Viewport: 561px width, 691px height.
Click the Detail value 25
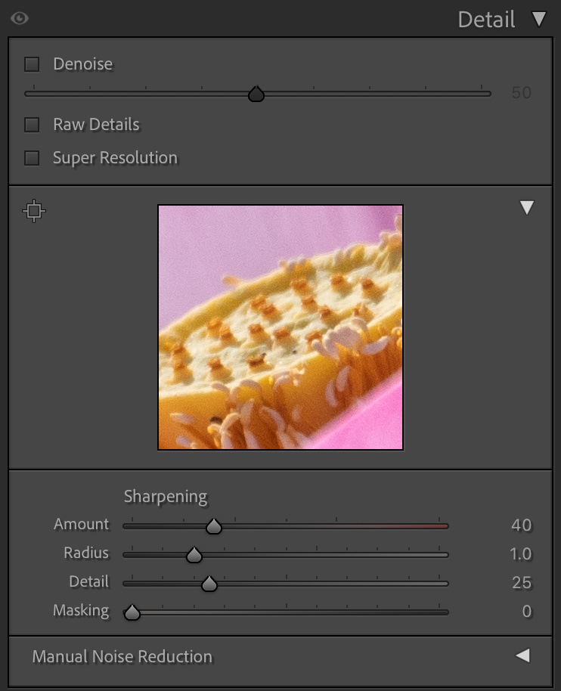point(522,583)
